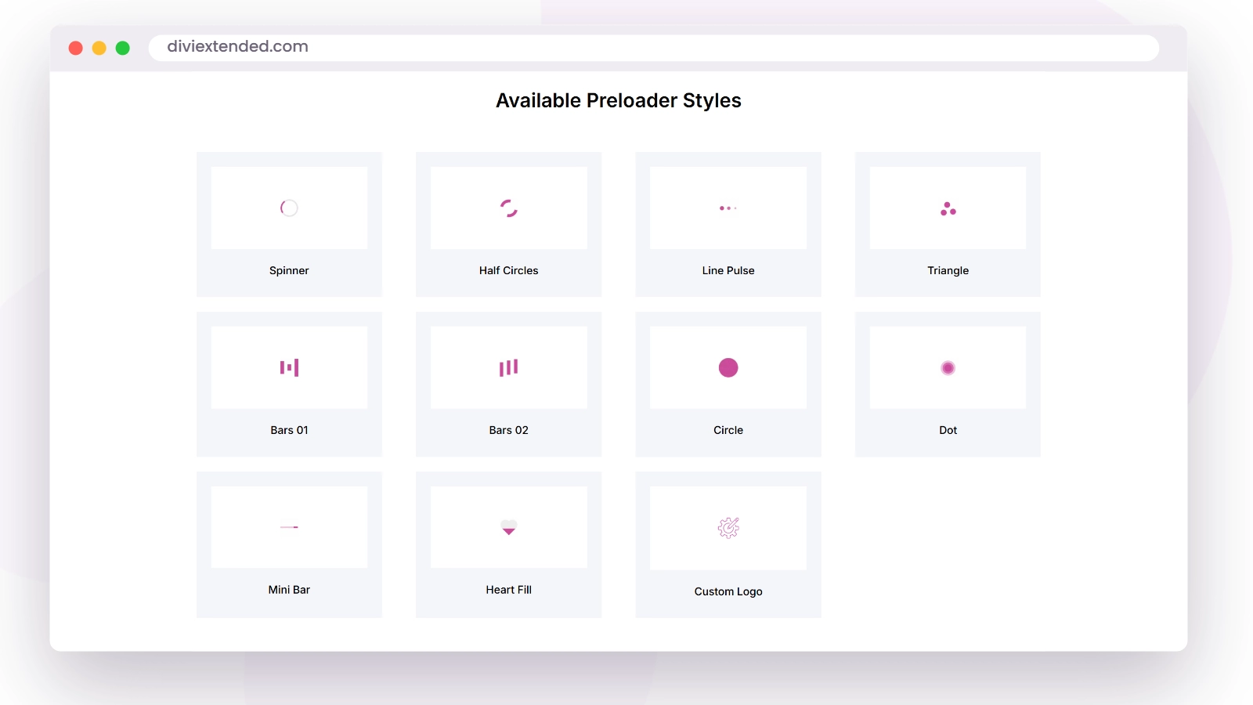The image size is (1253, 705).
Task: Click the 'Dot' label
Action: coord(948,430)
